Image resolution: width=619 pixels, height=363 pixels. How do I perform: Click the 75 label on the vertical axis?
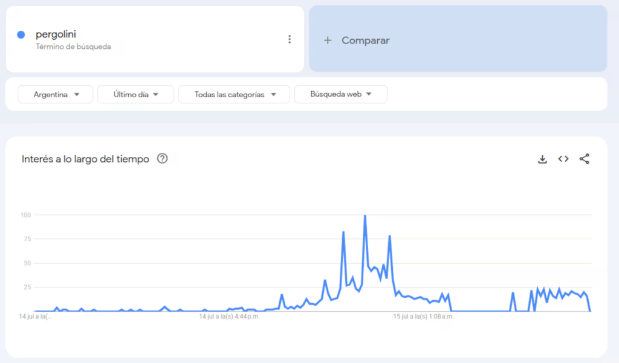tap(27, 239)
